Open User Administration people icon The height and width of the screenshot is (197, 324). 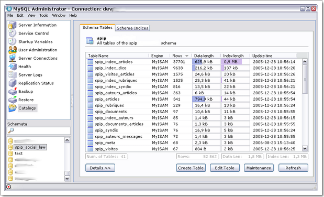[13, 50]
